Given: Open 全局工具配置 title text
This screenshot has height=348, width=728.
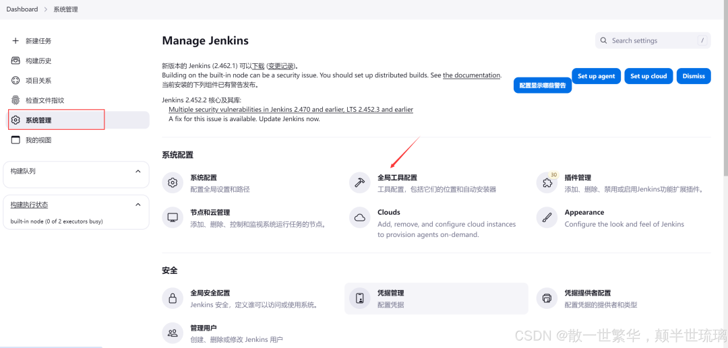Looking at the screenshot, I should point(397,178).
